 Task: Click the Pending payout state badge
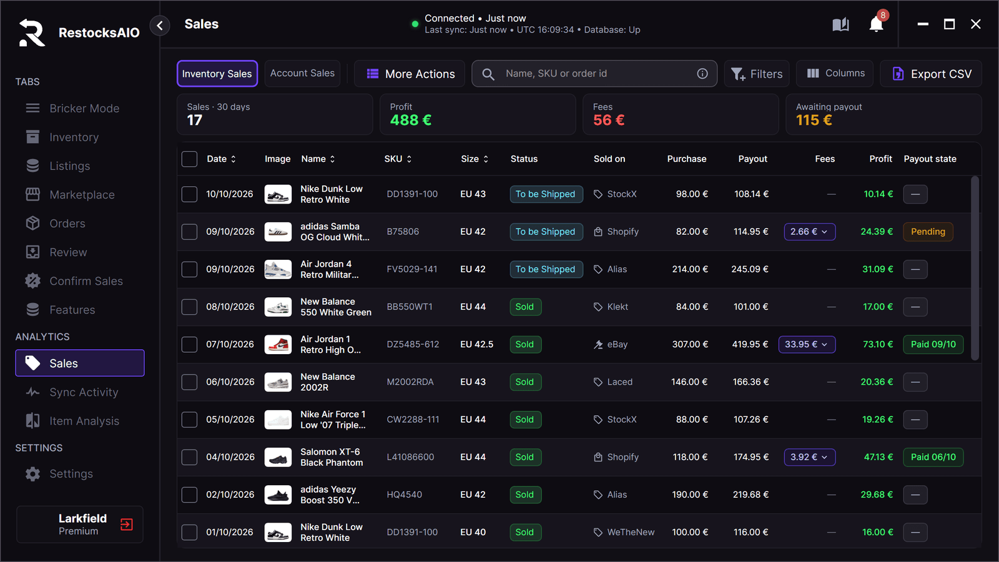(x=928, y=232)
